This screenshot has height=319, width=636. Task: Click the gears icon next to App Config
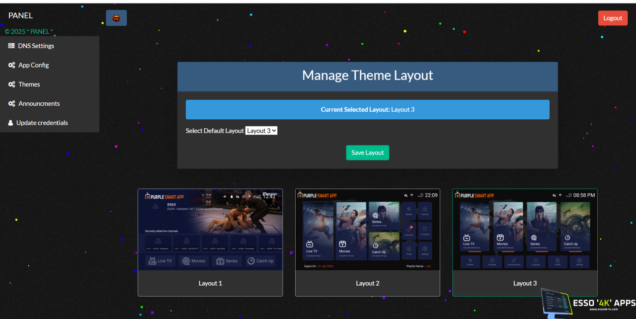point(11,65)
